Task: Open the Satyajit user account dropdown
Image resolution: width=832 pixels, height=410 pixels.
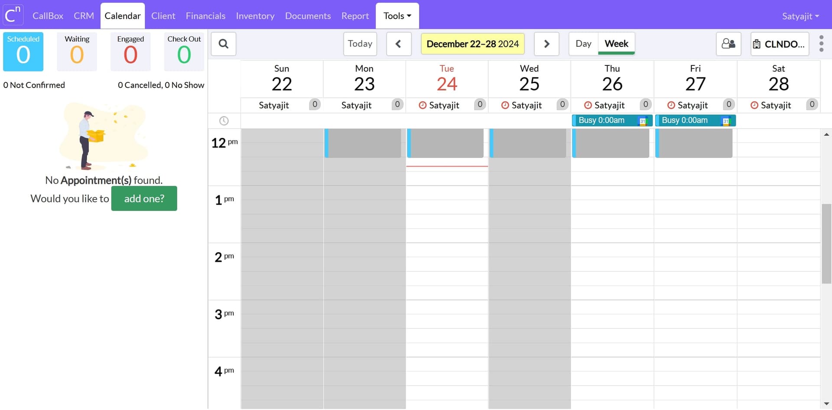Action: 800,16
